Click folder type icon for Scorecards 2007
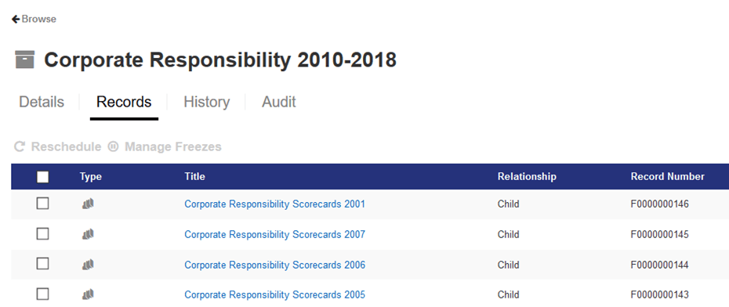The width and height of the screenshot is (729, 307). click(x=88, y=234)
